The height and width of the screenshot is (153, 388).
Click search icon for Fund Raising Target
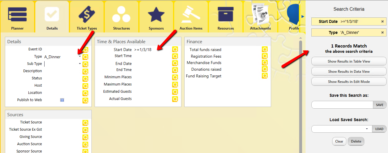pos(265,76)
